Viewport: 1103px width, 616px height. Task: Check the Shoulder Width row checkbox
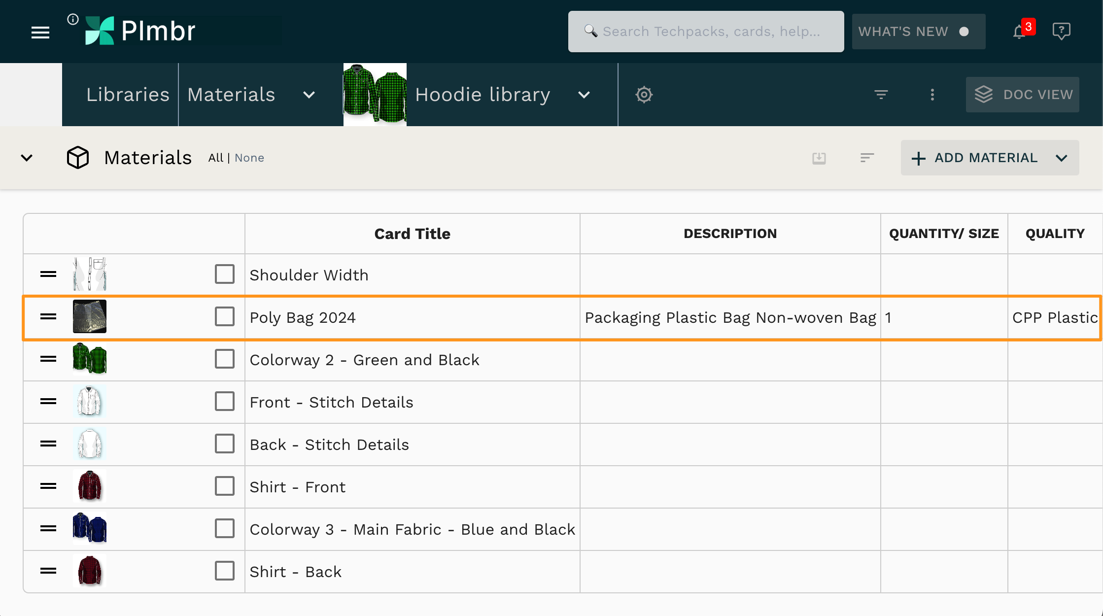pyautogui.click(x=224, y=274)
